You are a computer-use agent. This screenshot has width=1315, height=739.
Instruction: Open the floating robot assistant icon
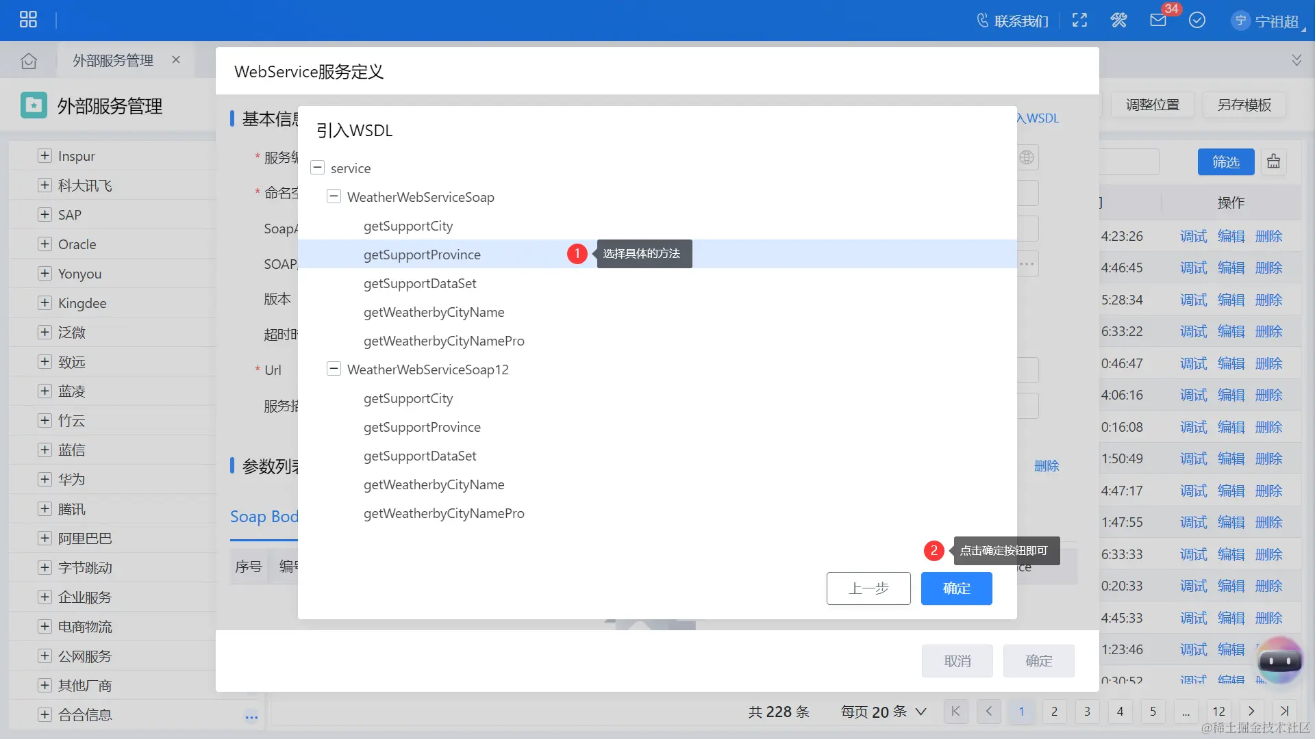(1279, 660)
